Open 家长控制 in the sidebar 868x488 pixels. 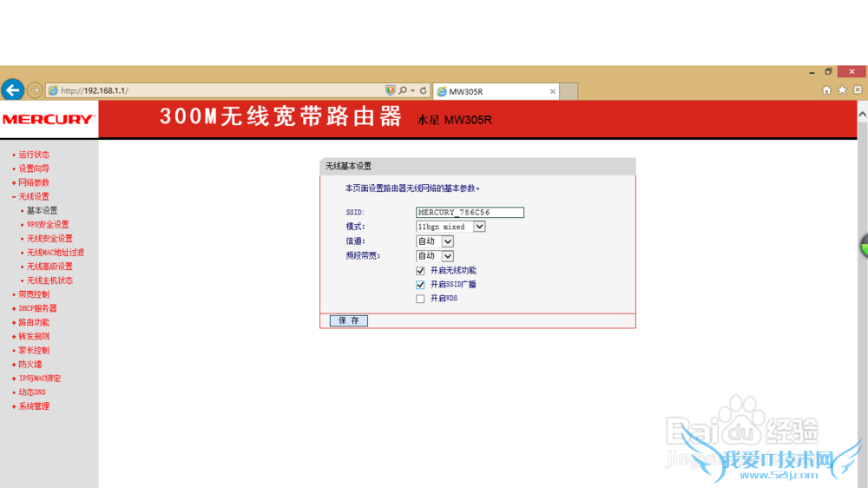pyautogui.click(x=34, y=350)
